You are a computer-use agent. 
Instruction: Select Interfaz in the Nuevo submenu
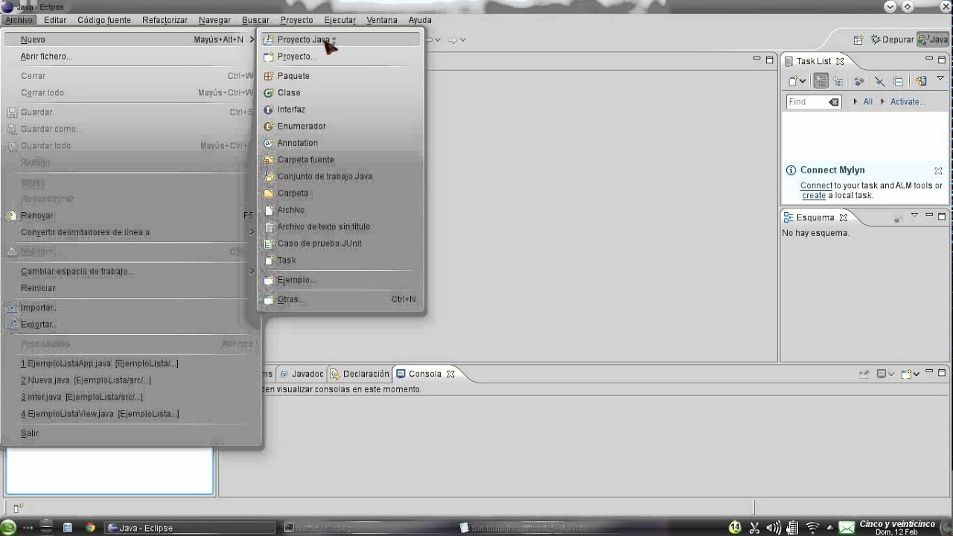340,109
